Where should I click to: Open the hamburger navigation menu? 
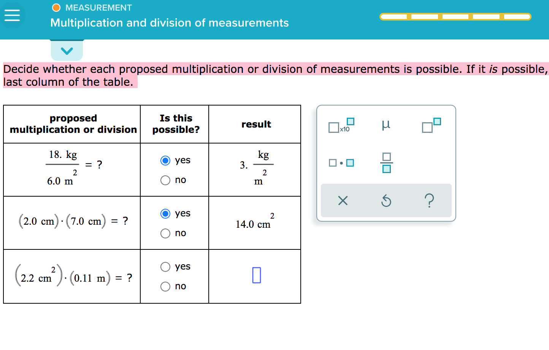pos(13,15)
